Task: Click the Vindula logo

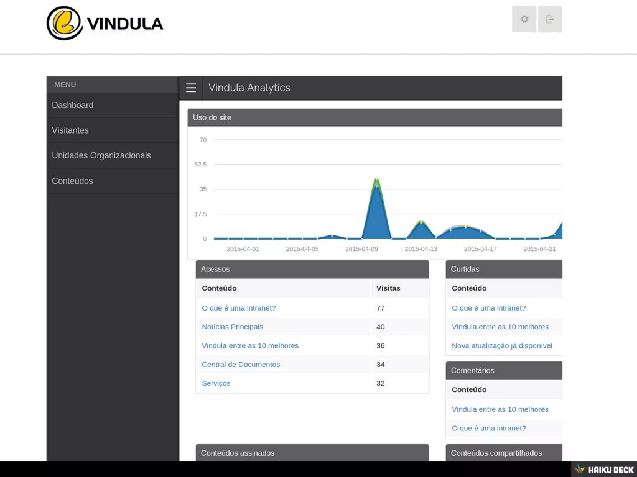Action: tap(105, 23)
